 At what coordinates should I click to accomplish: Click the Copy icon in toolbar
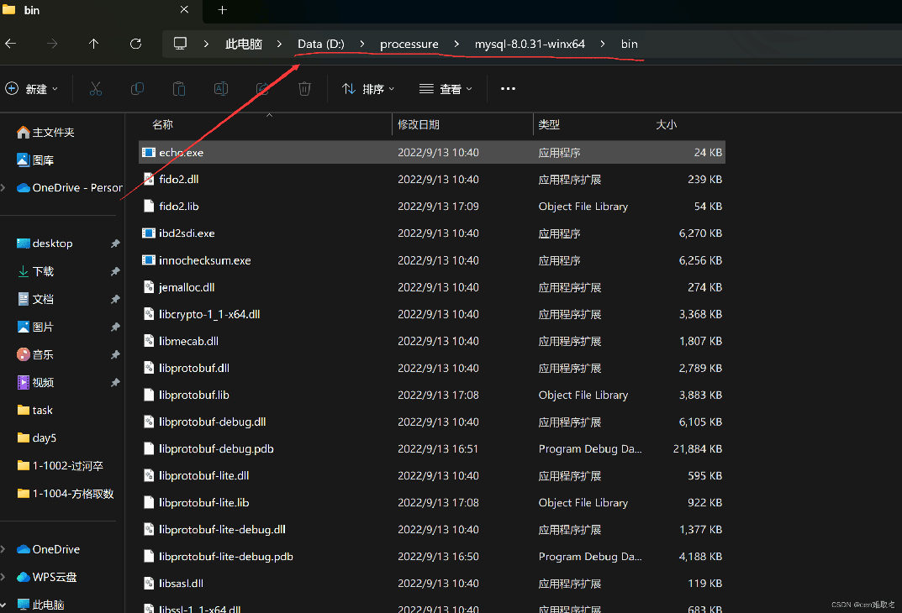(x=137, y=88)
